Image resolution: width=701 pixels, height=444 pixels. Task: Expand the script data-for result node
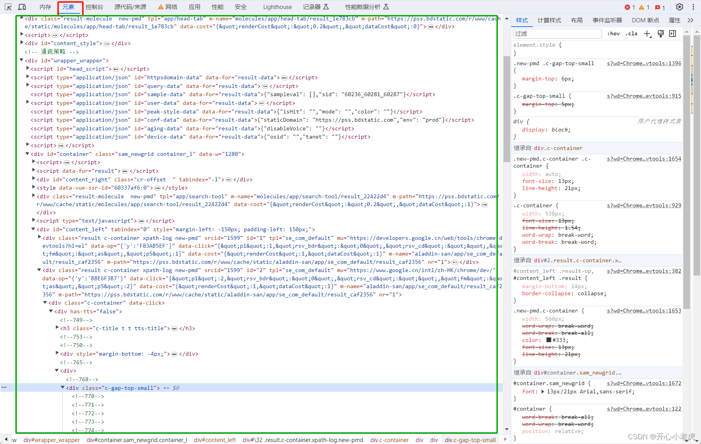[33, 170]
